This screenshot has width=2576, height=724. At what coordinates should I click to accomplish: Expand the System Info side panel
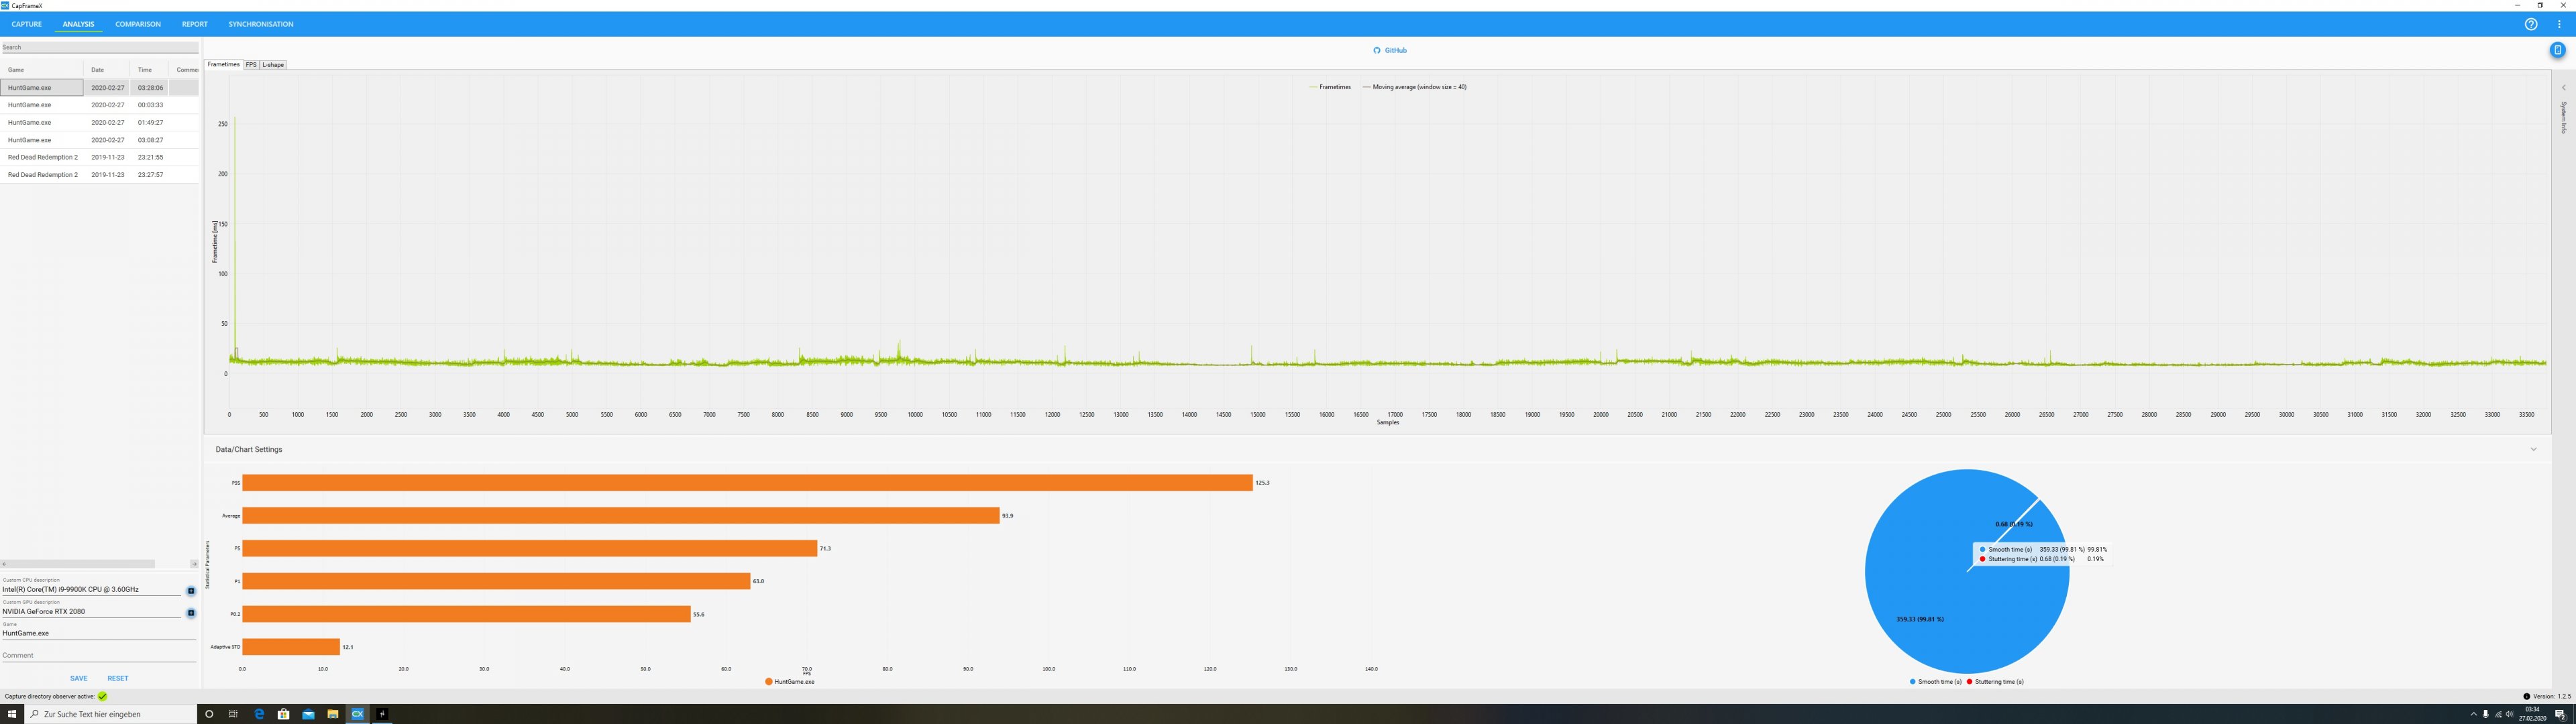pos(2563,88)
